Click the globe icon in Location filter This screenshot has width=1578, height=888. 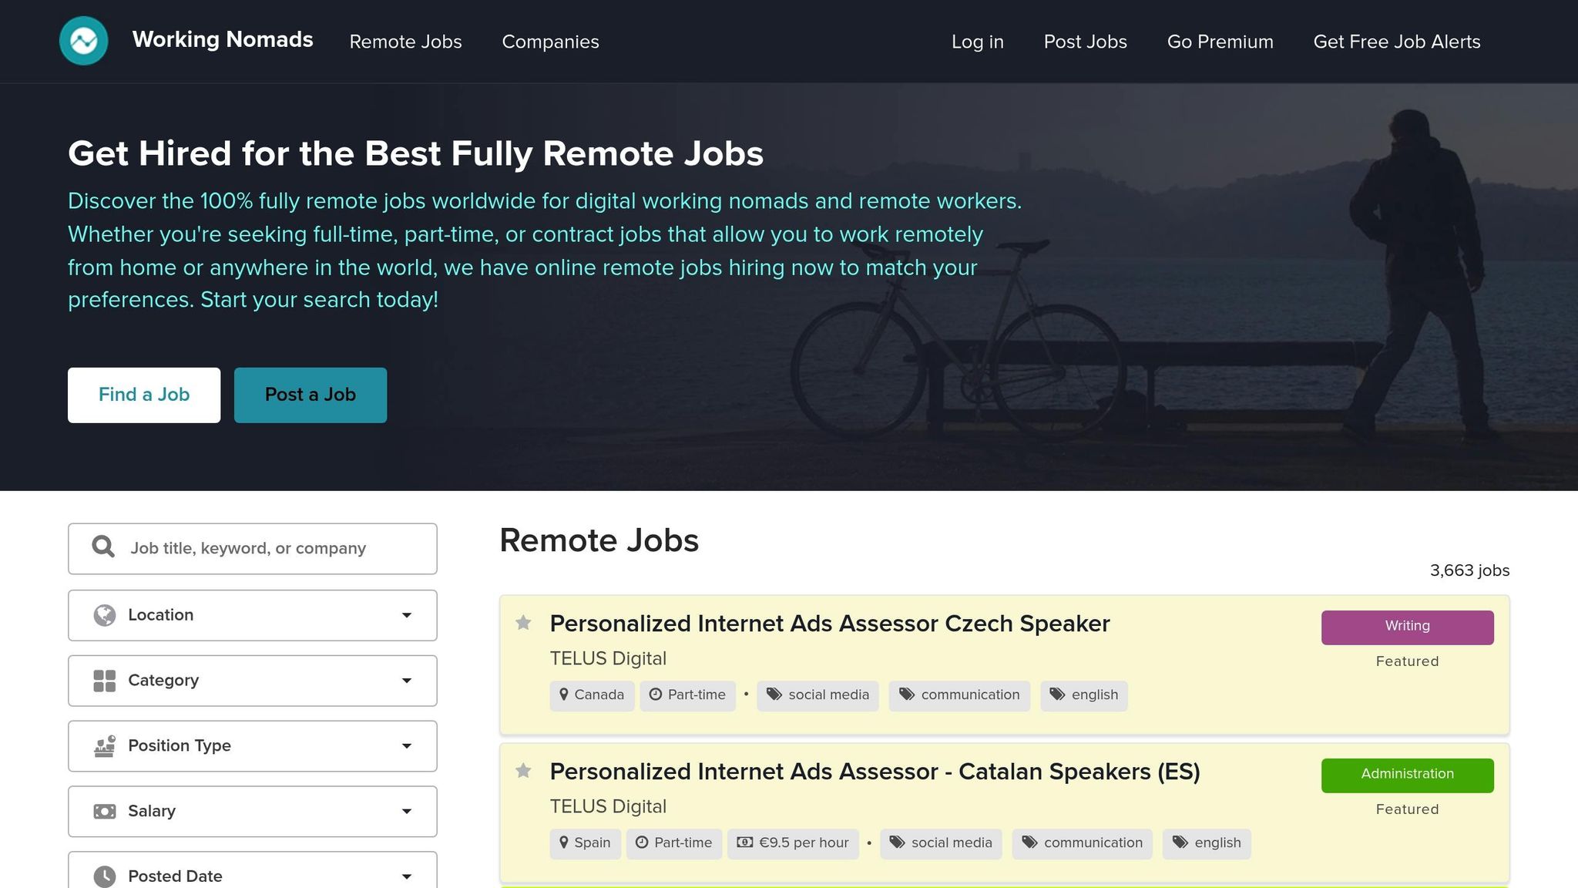point(105,615)
